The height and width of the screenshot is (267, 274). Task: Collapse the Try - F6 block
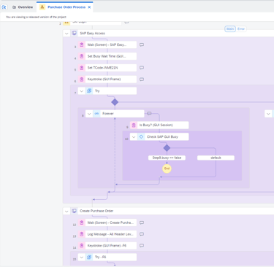click(82, 257)
